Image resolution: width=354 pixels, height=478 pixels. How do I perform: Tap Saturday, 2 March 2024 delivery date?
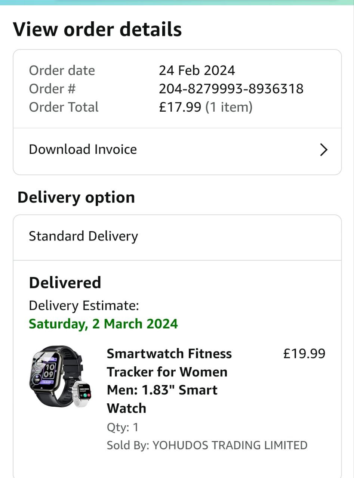pos(103,324)
